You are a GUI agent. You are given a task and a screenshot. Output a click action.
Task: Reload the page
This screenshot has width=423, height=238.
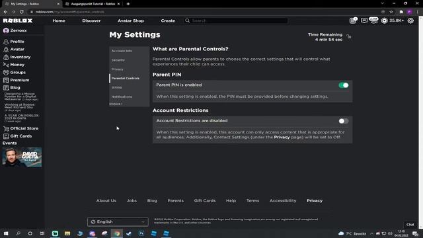(22, 12)
